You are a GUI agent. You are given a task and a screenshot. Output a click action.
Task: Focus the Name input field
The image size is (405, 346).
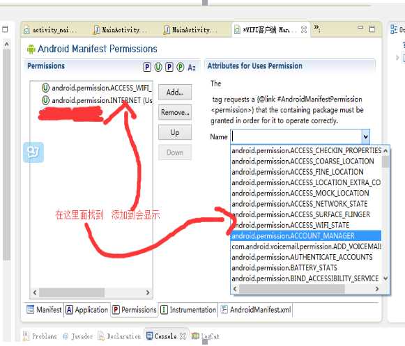[296, 136]
